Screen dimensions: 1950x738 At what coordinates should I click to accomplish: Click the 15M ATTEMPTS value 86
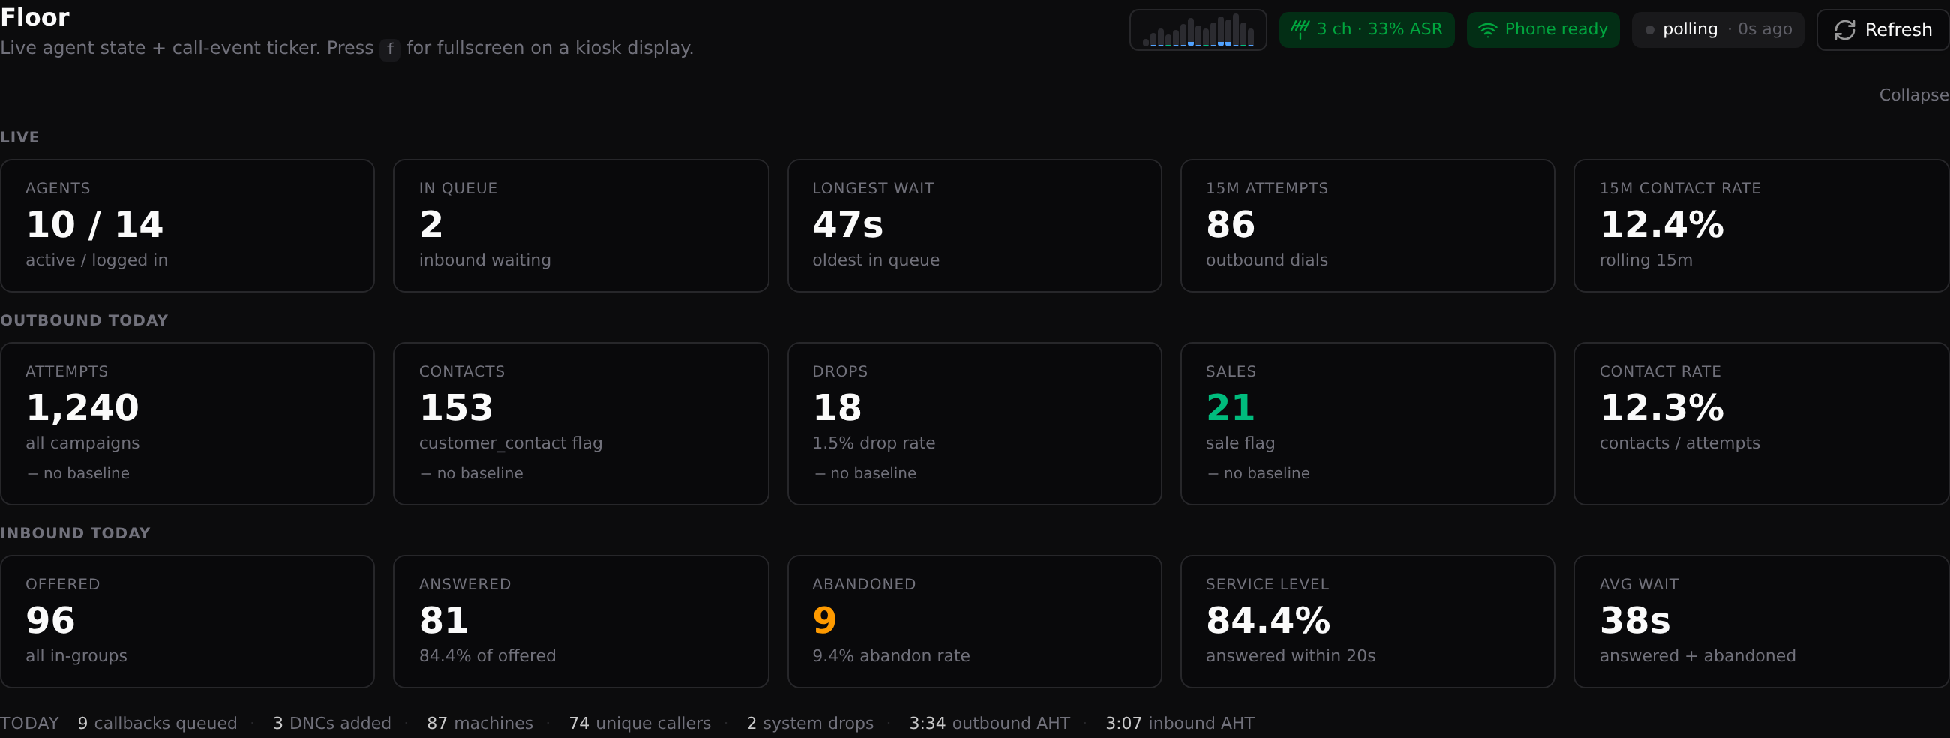(1230, 225)
